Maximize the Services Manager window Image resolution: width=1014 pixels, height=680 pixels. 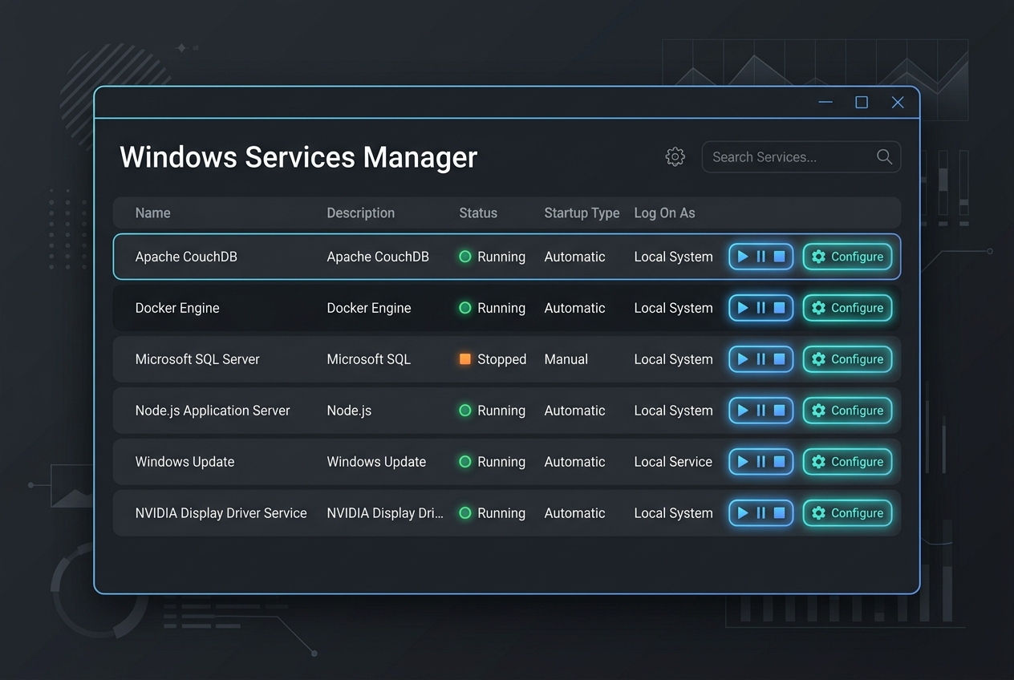(862, 103)
